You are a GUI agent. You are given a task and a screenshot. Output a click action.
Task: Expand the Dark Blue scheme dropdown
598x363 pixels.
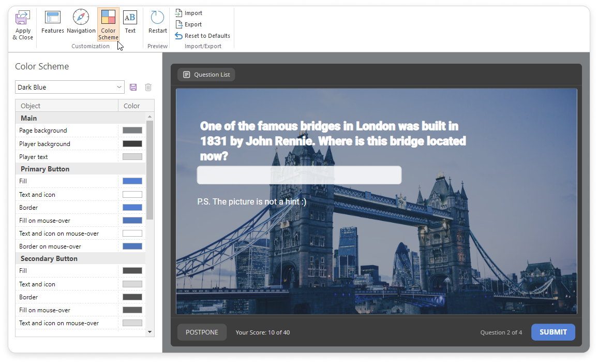pos(119,88)
